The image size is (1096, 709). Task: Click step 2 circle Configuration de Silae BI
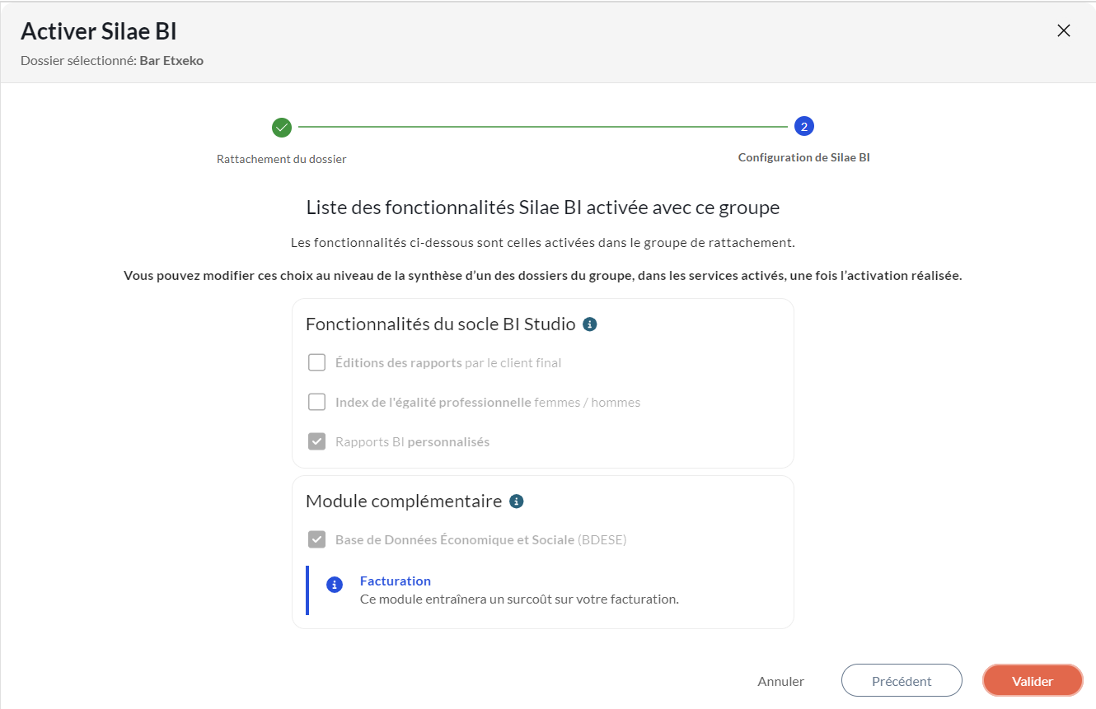click(804, 127)
